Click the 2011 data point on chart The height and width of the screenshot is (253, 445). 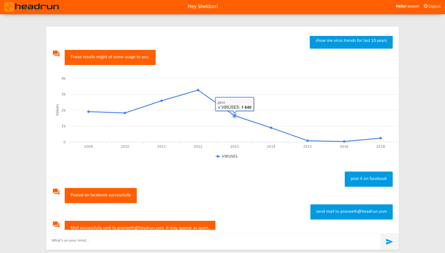pyautogui.click(x=162, y=101)
